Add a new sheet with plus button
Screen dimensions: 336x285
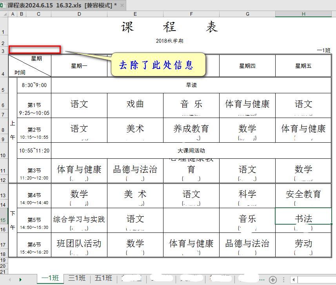coord(273,280)
